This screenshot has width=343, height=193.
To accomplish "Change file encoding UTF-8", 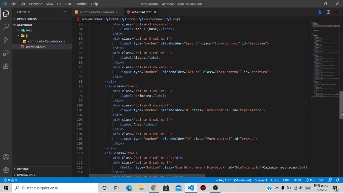I will 275,180.
